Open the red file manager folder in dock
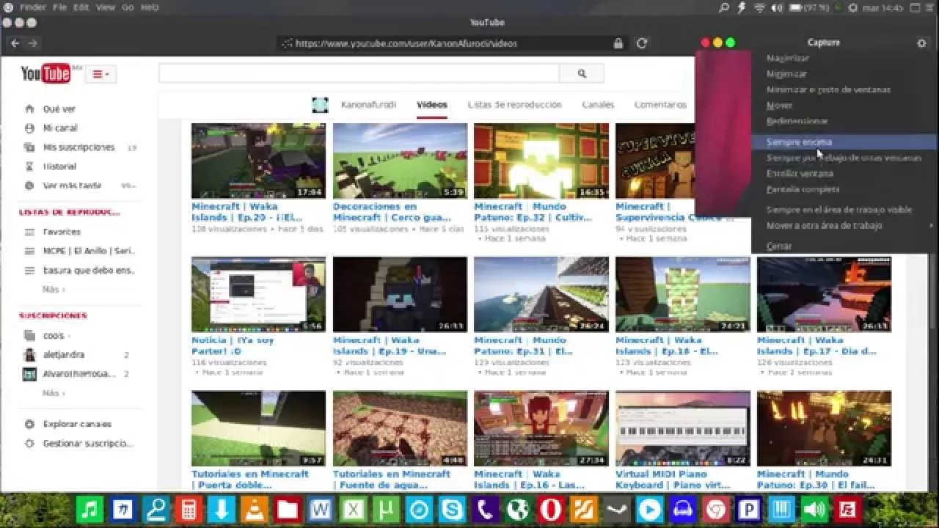The width and height of the screenshot is (939, 528). 288,509
